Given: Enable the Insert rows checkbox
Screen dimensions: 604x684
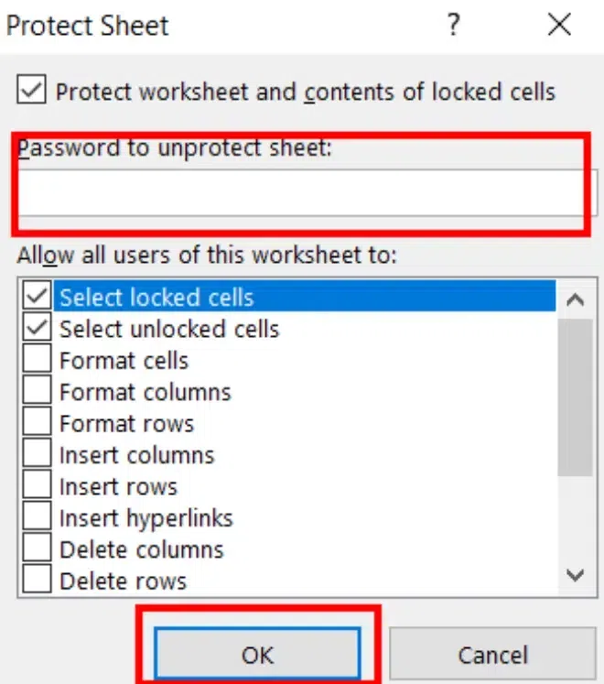Looking at the screenshot, I should [38, 486].
